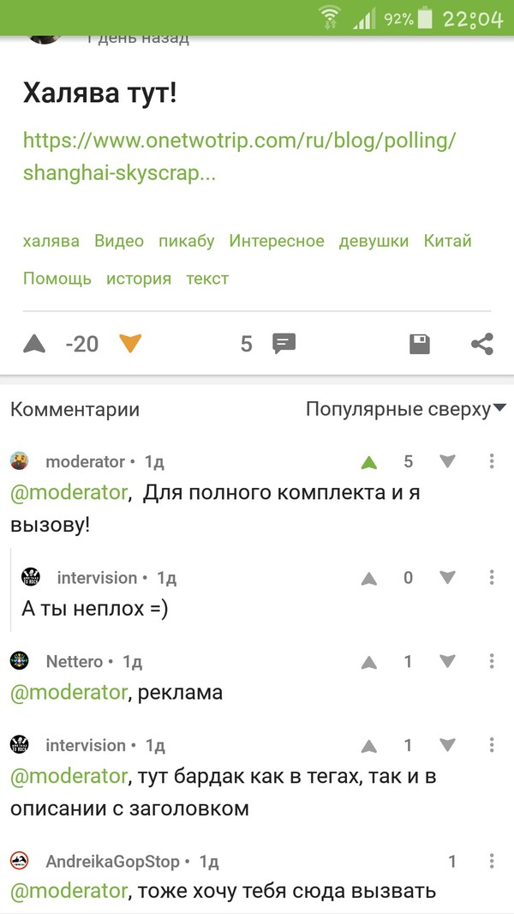
Task: Select the 'Видео' tag
Action: [x=119, y=241]
